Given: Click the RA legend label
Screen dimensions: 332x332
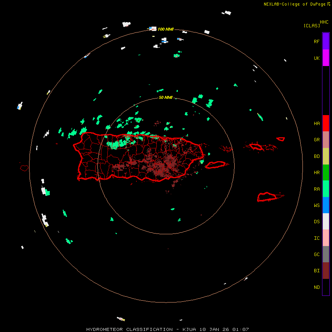Looking at the screenshot, I should point(317,189).
